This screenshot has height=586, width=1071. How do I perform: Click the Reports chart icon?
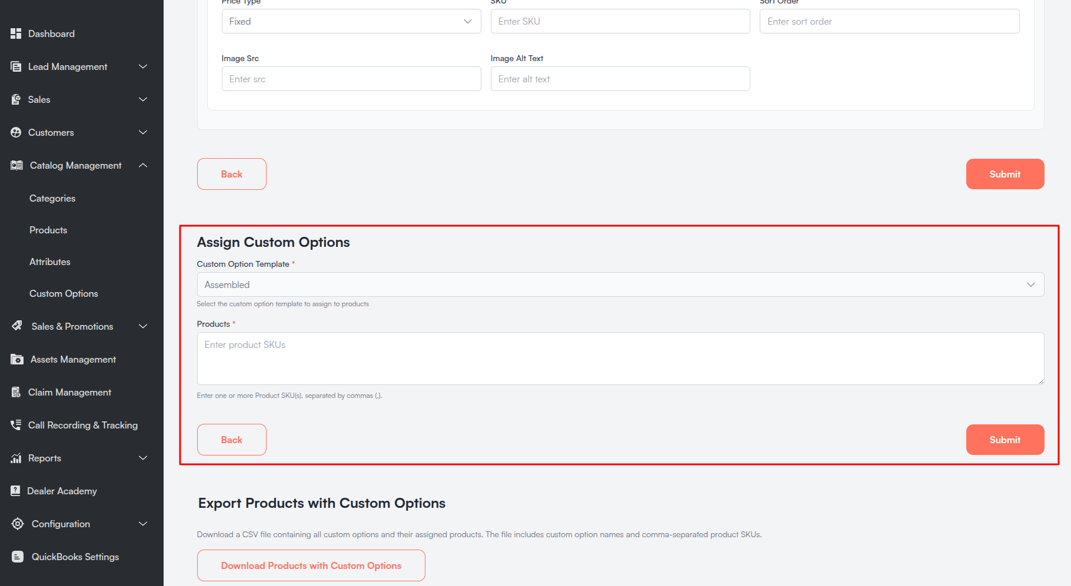(16, 458)
